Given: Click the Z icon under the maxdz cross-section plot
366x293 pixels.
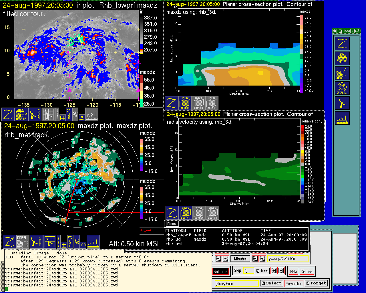Looking at the screenshot, I should tap(172, 103).
